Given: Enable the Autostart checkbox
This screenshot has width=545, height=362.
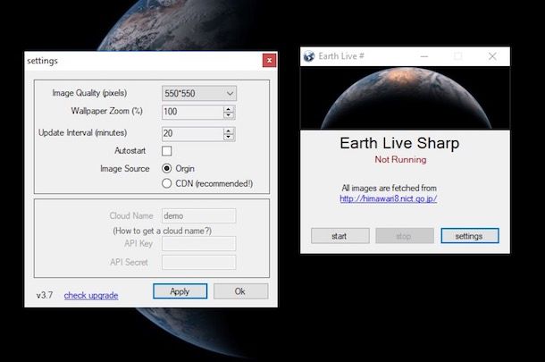Looking at the screenshot, I should pyautogui.click(x=167, y=151).
